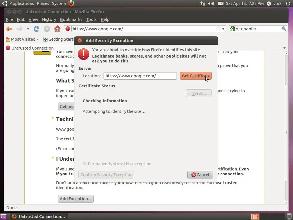Click the scrollbar up arrow

point(286,54)
